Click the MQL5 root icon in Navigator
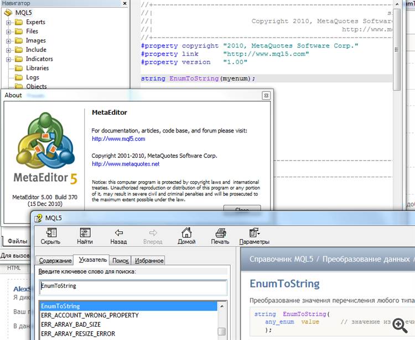 tap(8, 13)
